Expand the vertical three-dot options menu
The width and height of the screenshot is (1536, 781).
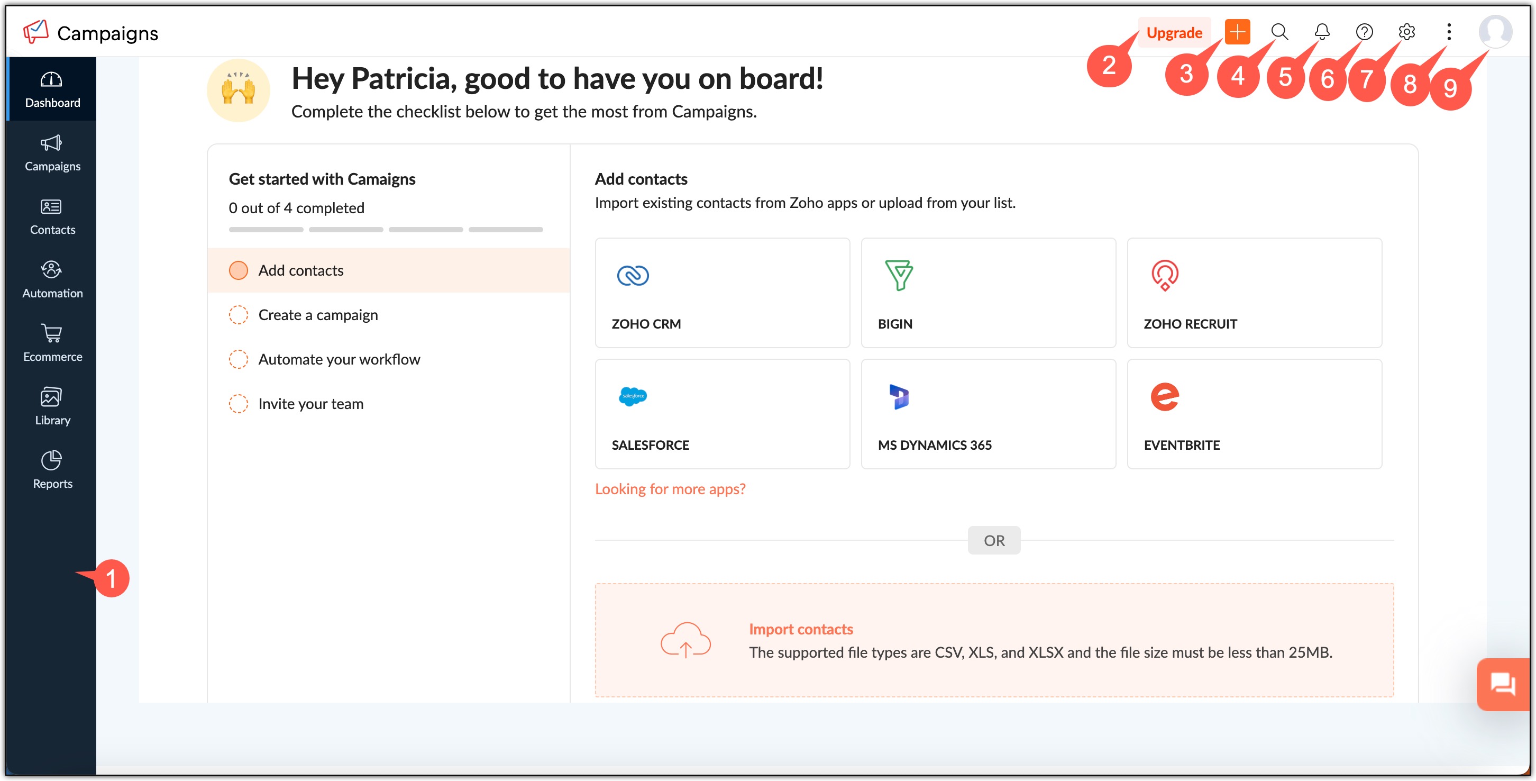(x=1448, y=32)
